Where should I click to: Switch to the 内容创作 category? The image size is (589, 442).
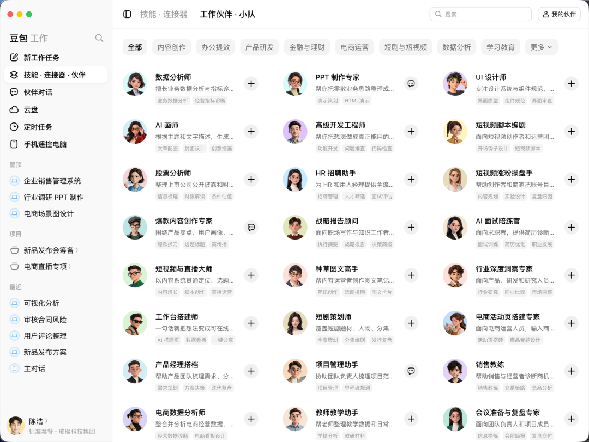[172, 47]
